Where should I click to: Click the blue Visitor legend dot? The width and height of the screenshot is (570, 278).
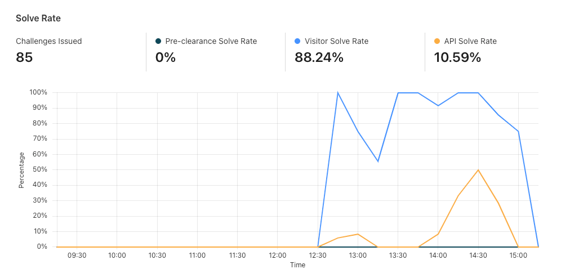click(297, 41)
